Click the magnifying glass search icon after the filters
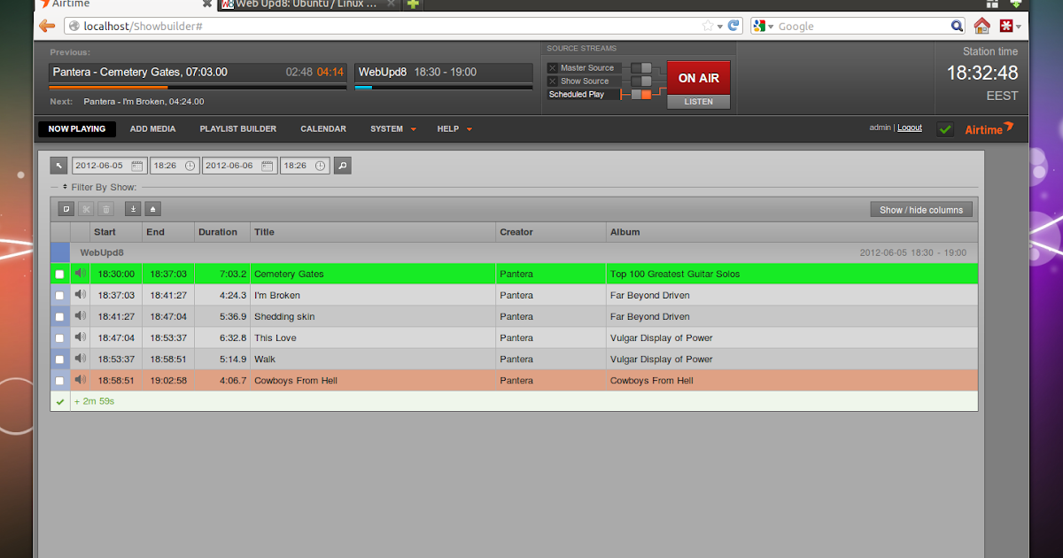 342,166
